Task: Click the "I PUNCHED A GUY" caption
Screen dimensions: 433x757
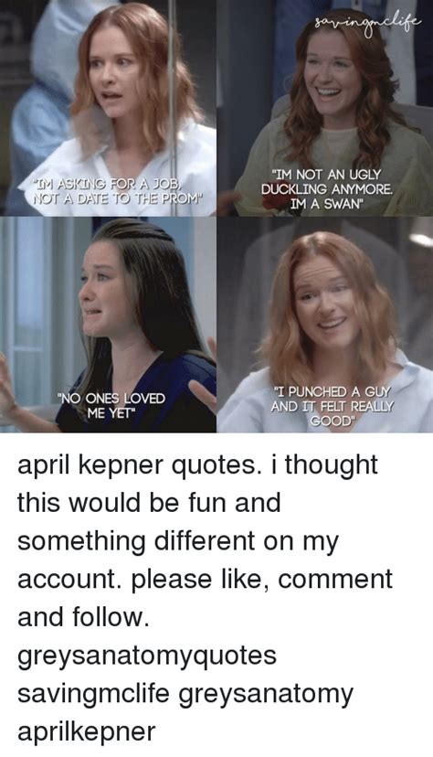Action: coord(333,405)
